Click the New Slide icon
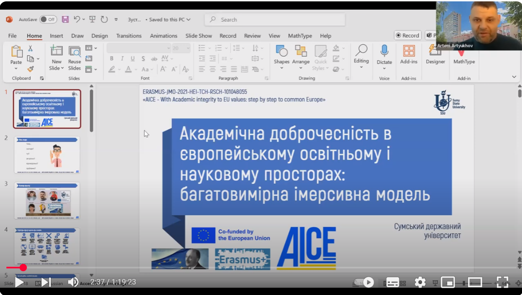 (57, 51)
